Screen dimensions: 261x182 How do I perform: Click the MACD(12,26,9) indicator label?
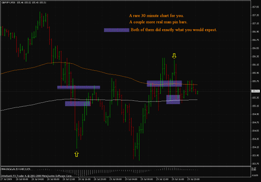tap(16, 169)
